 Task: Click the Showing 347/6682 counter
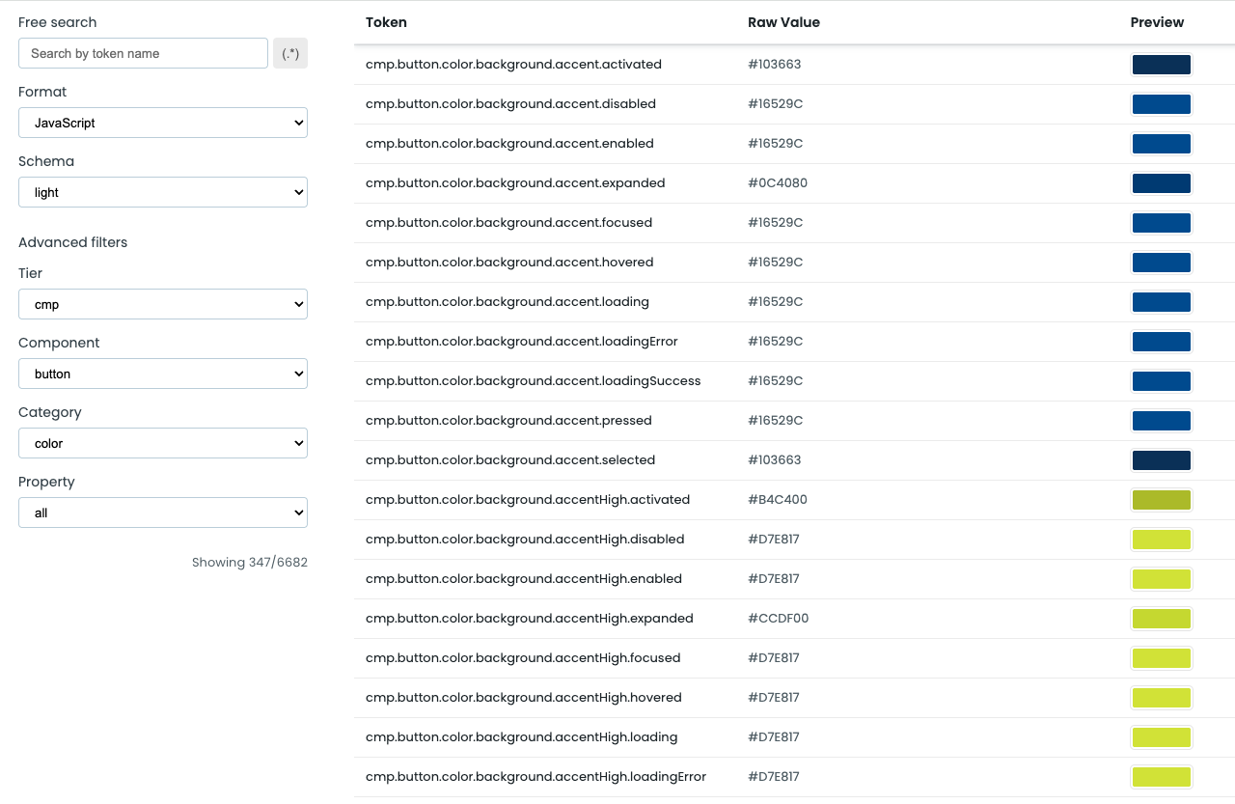(x=250, y=562)
